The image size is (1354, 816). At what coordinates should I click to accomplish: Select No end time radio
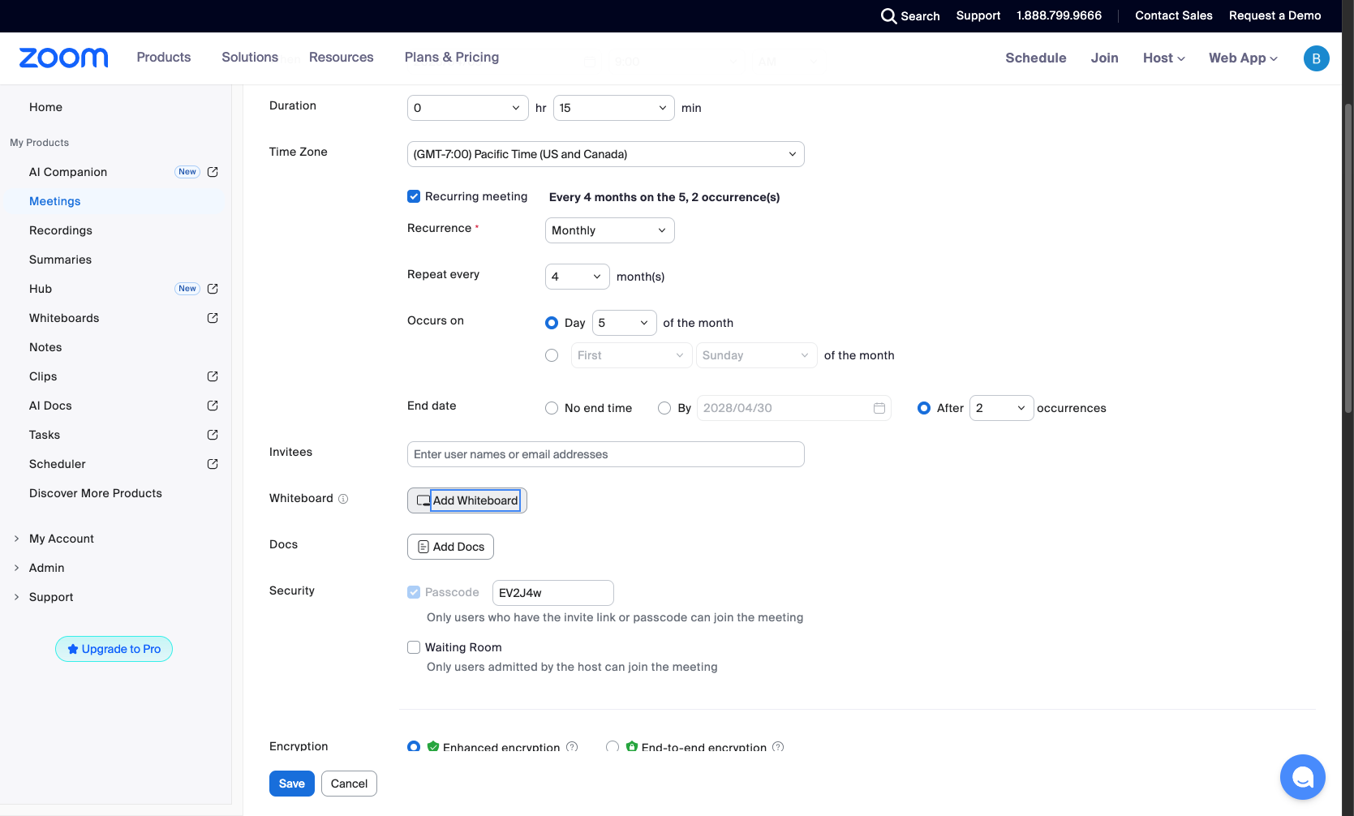(552, 408)
